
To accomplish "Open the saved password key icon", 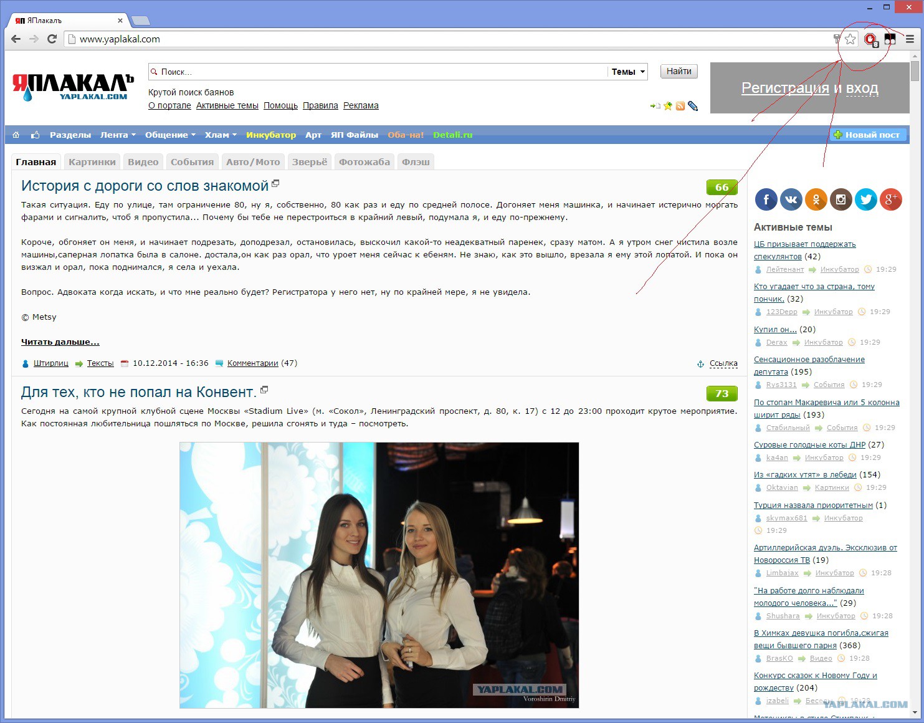I will coord(837,39).
